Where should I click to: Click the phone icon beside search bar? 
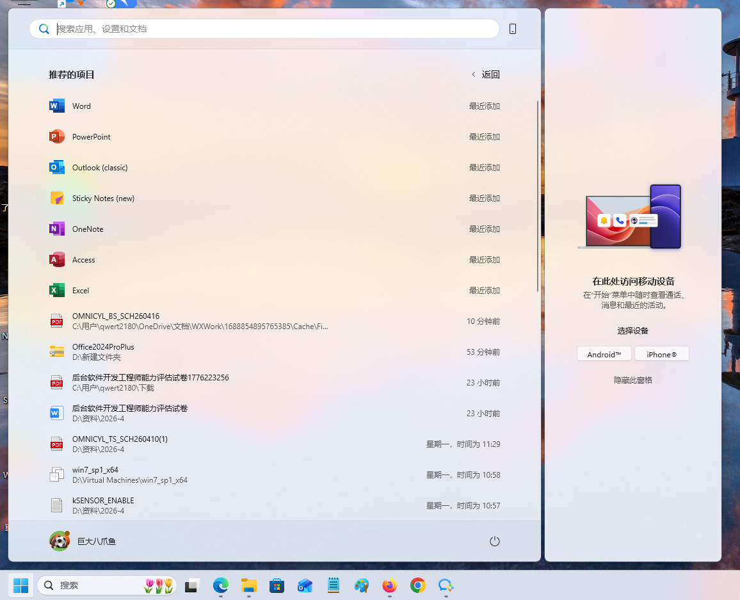[512, 29]
